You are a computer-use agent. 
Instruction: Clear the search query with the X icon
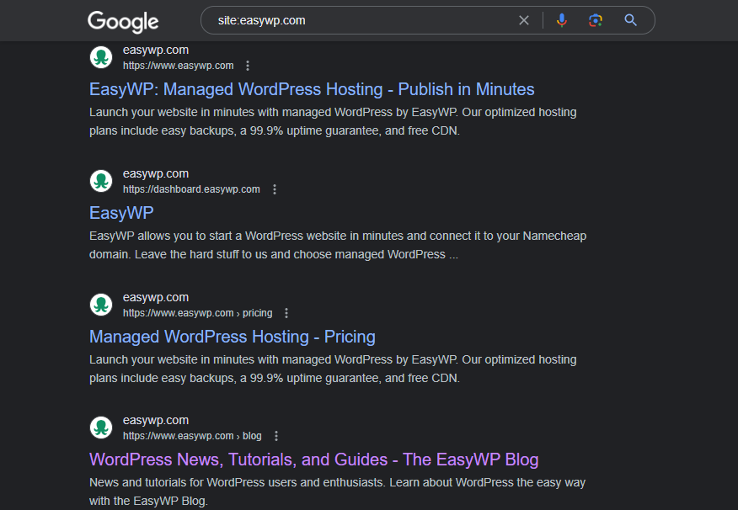[x=524, y=20]
